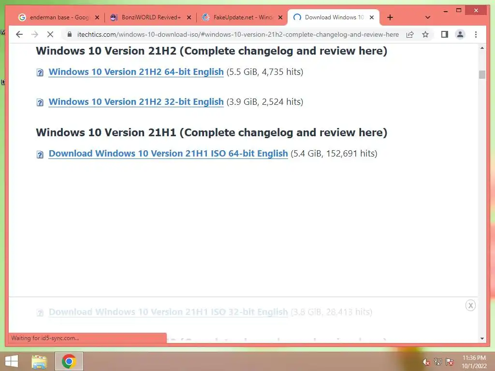Share this page icon
495x371 pixels.
pos(410,34)
